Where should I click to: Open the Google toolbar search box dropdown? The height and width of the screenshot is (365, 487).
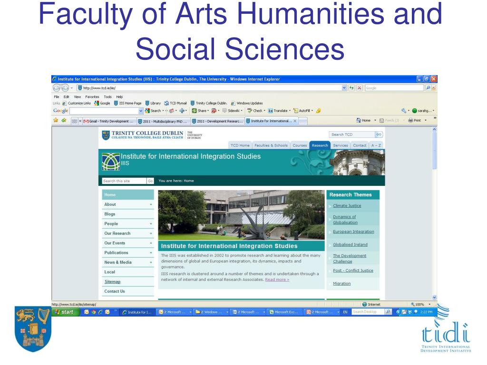(141, 111)
